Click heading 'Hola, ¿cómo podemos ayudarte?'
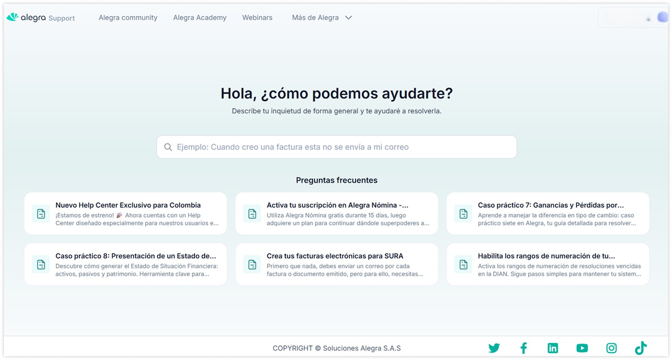This screenshot has width=672, height=360. coord(337,93)
